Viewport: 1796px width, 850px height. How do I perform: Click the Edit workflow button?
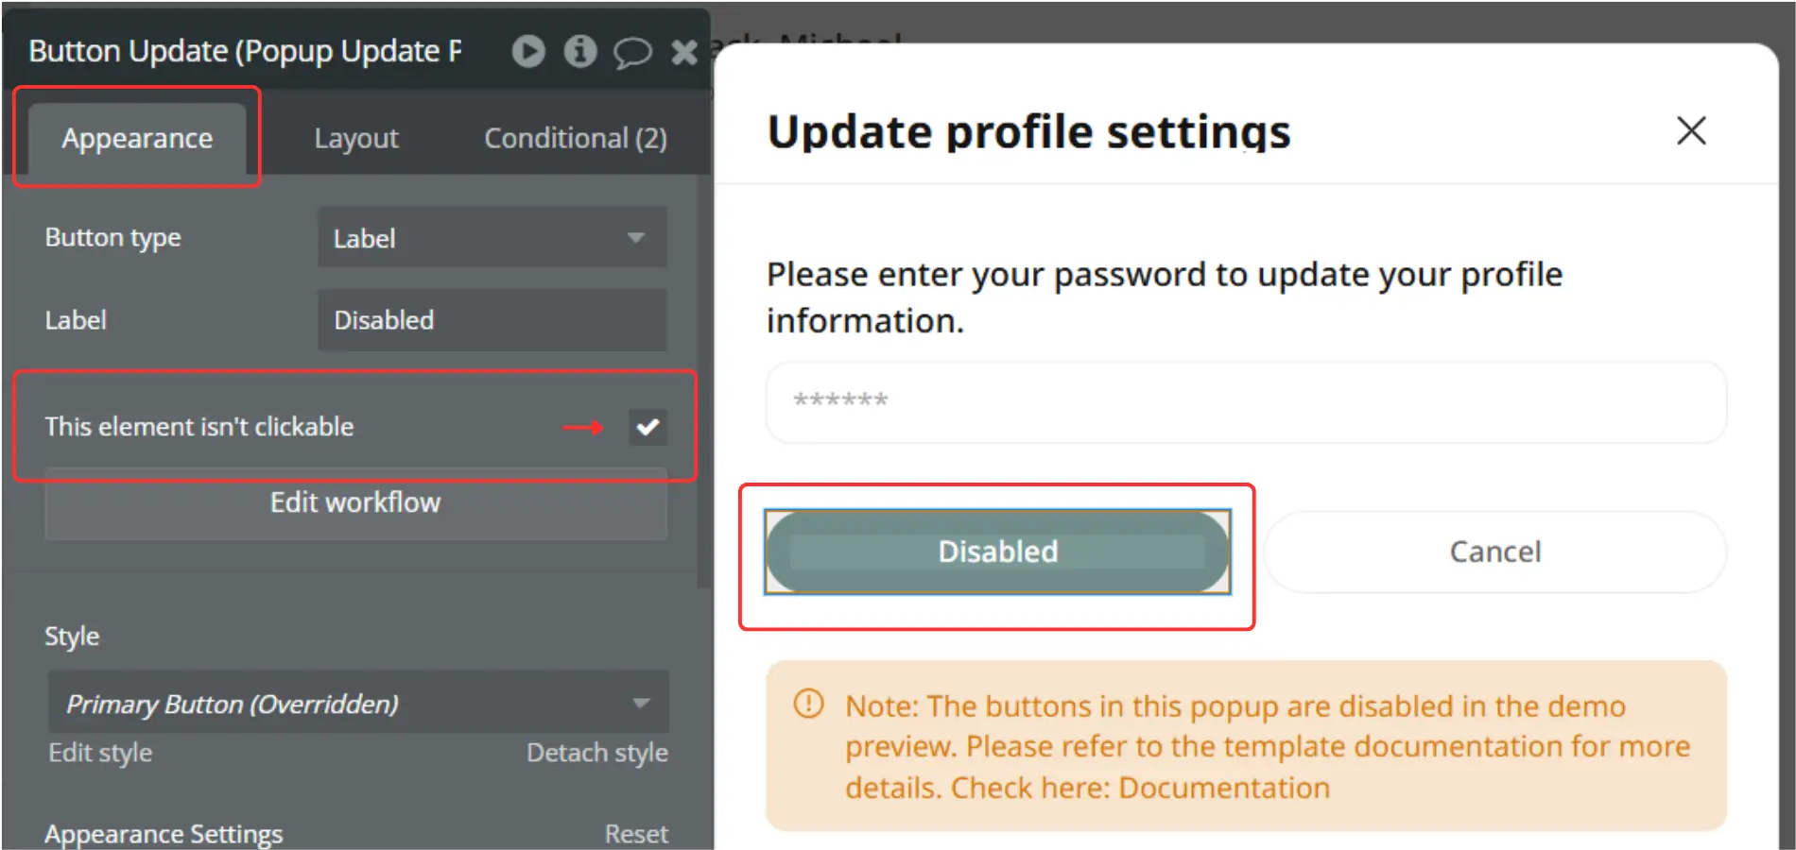pos(355,502)
